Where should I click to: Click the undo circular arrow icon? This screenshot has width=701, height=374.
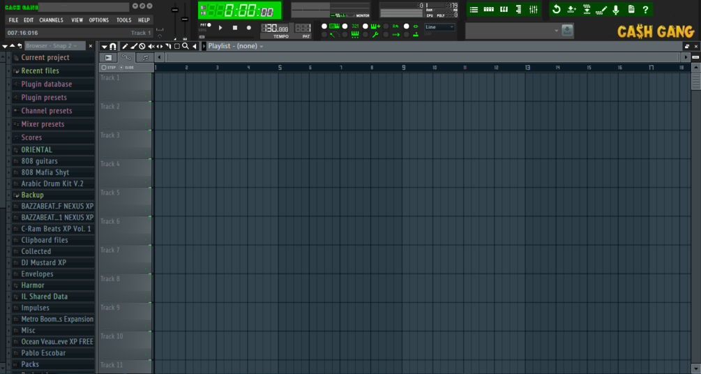tap(557, 9)
